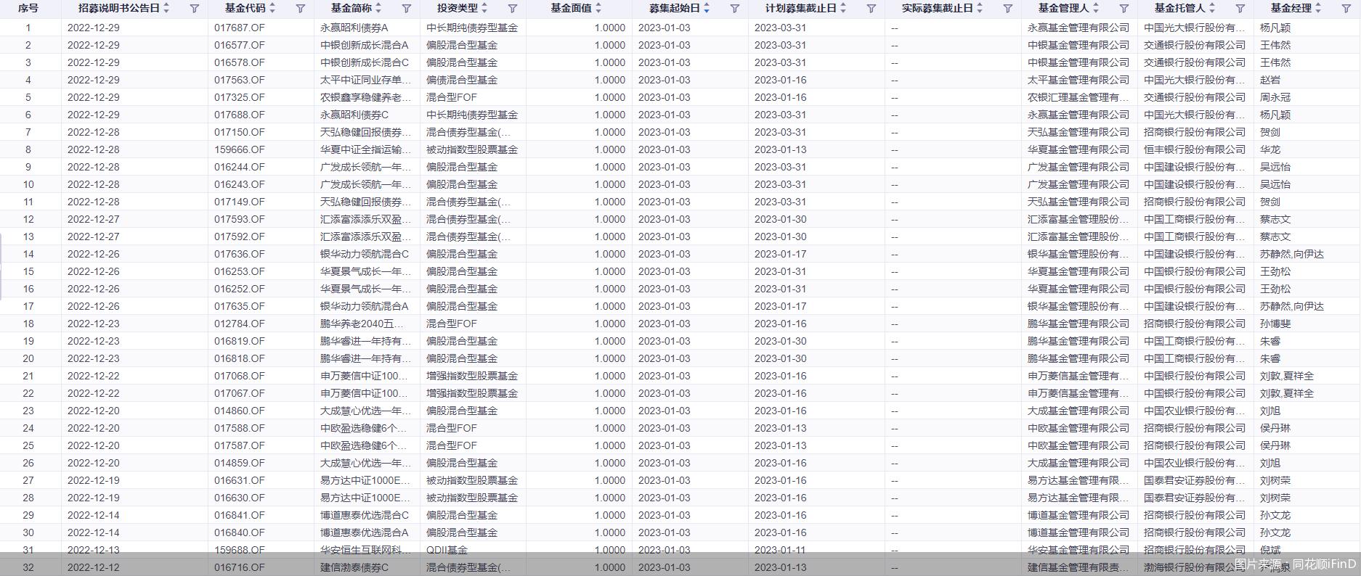Sort by 计划募集截止日 column arrows
This screenshot has width=1361, height=576.
tap(843, 8)
